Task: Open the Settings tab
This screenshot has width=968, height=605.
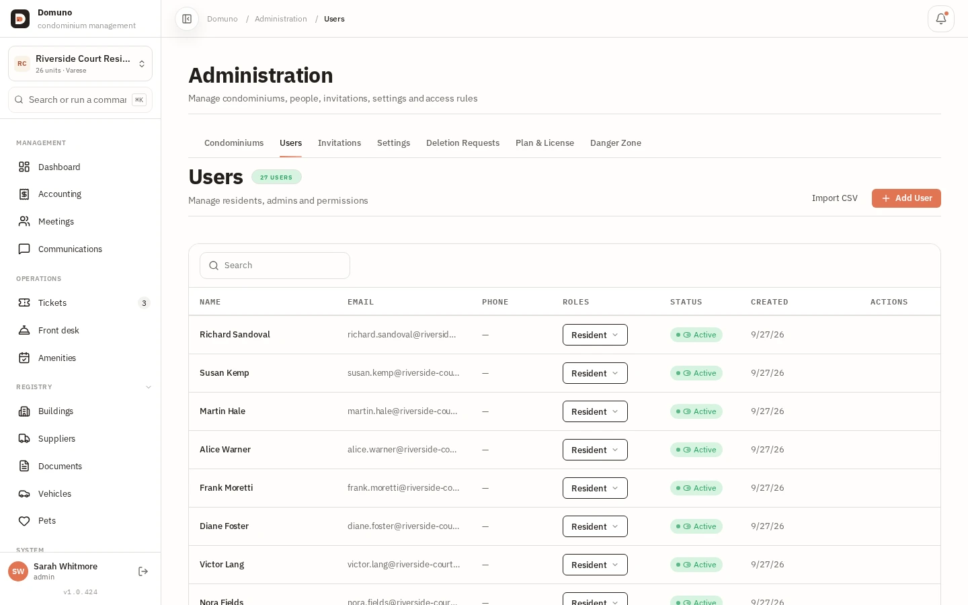Action: pyautogui.click(x=393, y=143)
